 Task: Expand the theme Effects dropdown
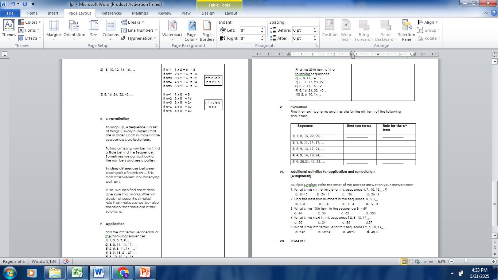click(x=30, y=38)
